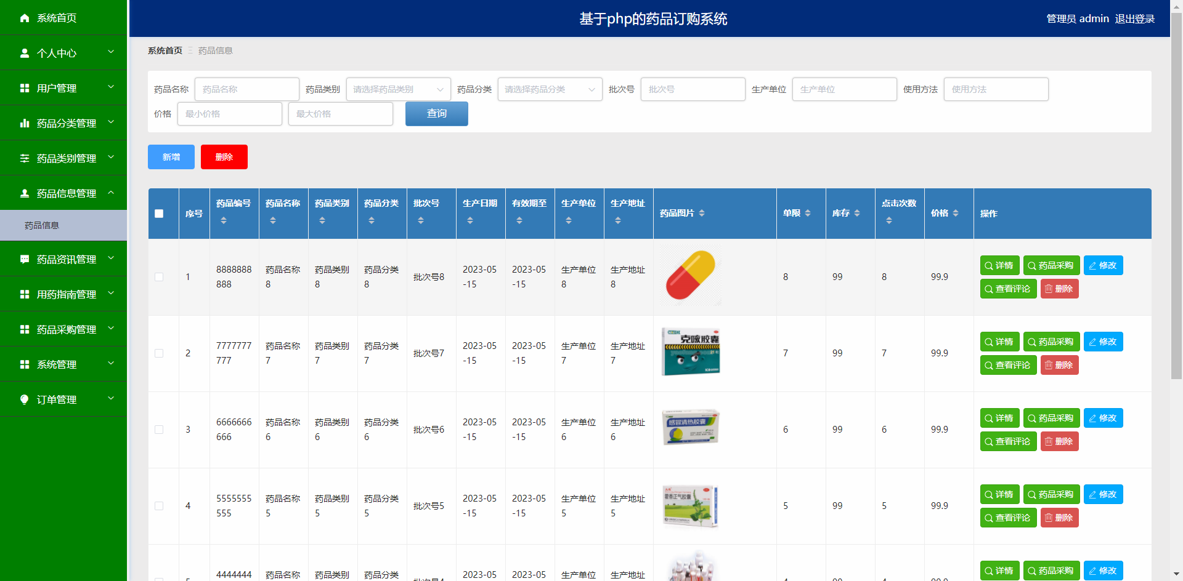
Task: Expand 用户管理 menu chevron
Action: pyautogui.click(x=111, y=87)
